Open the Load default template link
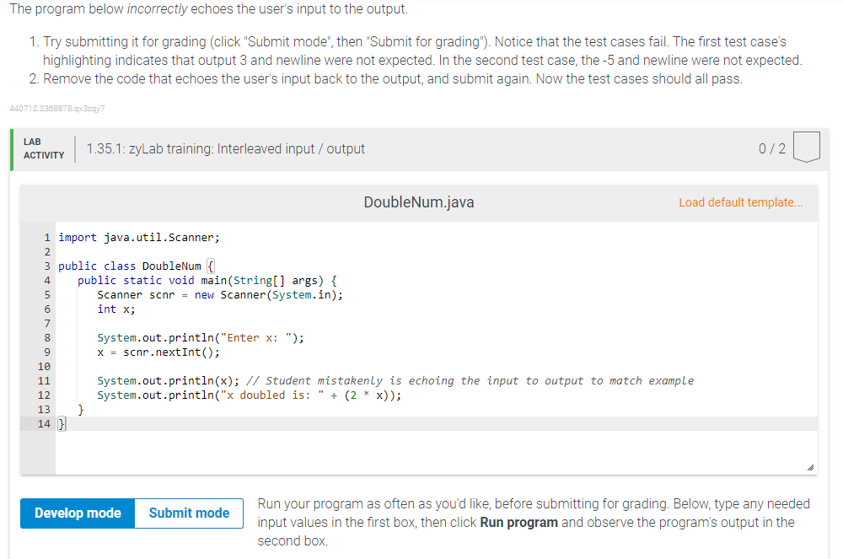The width and height of the screenshot is (843, 559). point(740,202)
